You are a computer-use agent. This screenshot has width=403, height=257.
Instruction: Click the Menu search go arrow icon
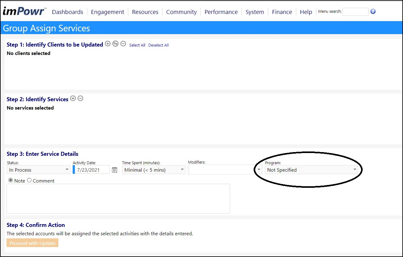(373, 11)
